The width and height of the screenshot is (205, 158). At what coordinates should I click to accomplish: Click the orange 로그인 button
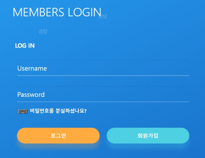pos(58,136)
